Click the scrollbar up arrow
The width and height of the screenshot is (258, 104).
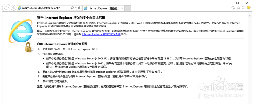(250, 16)
